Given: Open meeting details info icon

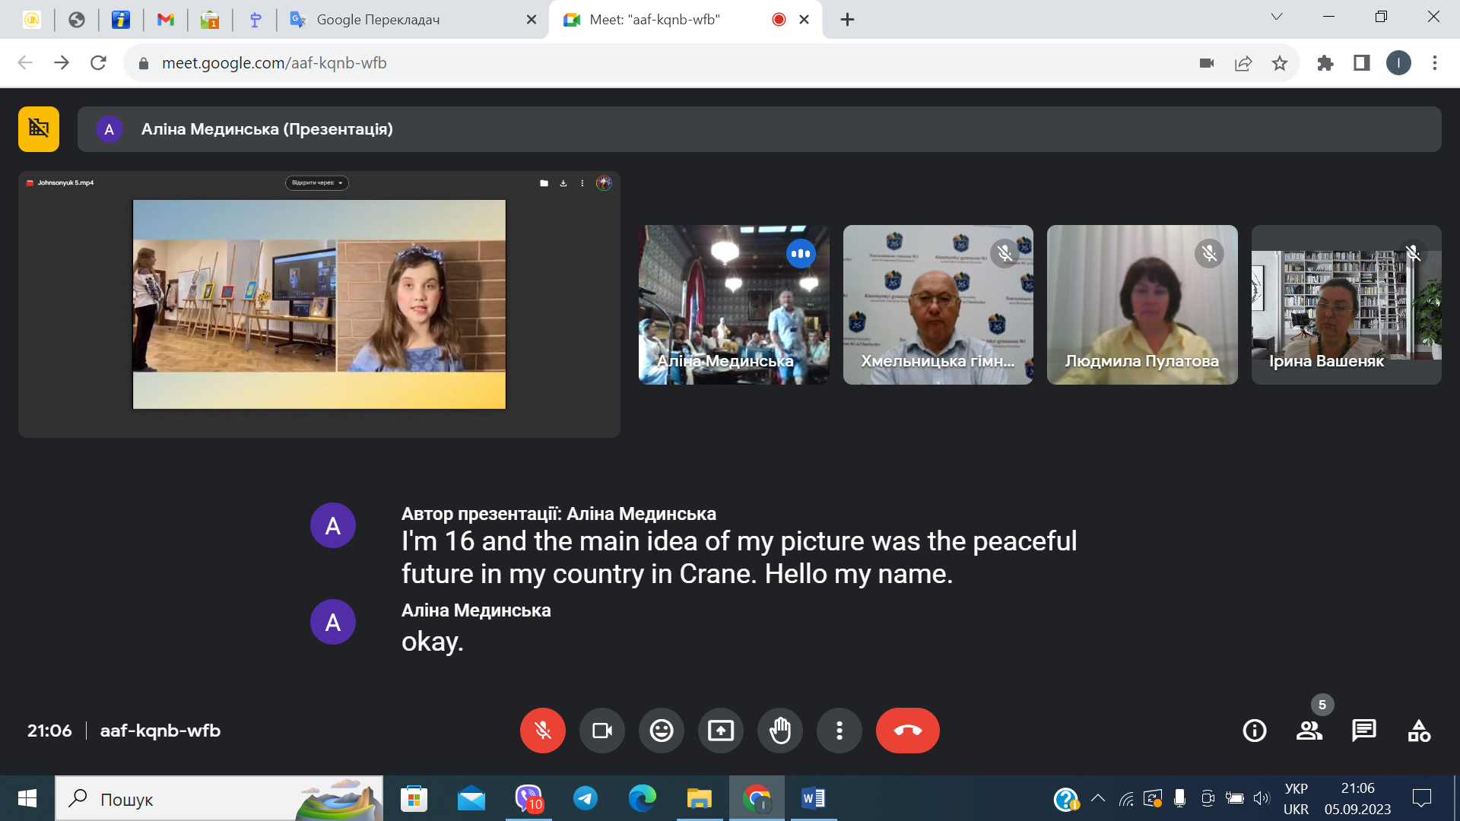Looking at the screenshot, I should [x=1254, y=731].
